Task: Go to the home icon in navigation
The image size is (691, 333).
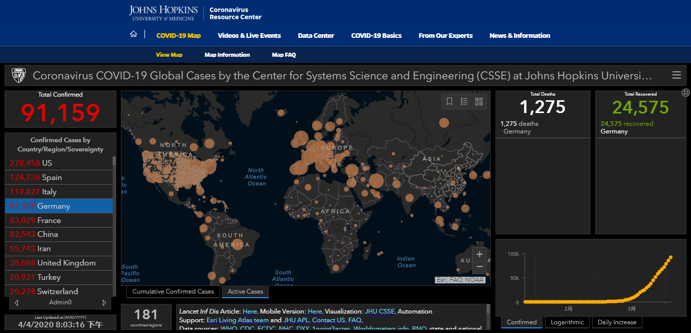Action: [134, 34]
